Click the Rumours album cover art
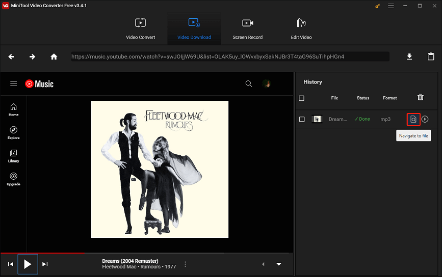442x277 pixels. (160, 169)
